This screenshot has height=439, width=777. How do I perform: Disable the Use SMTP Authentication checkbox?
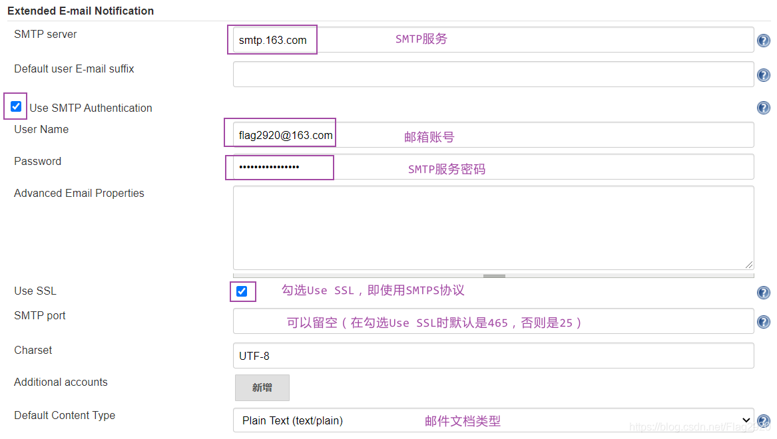click(x=16, y=106)
